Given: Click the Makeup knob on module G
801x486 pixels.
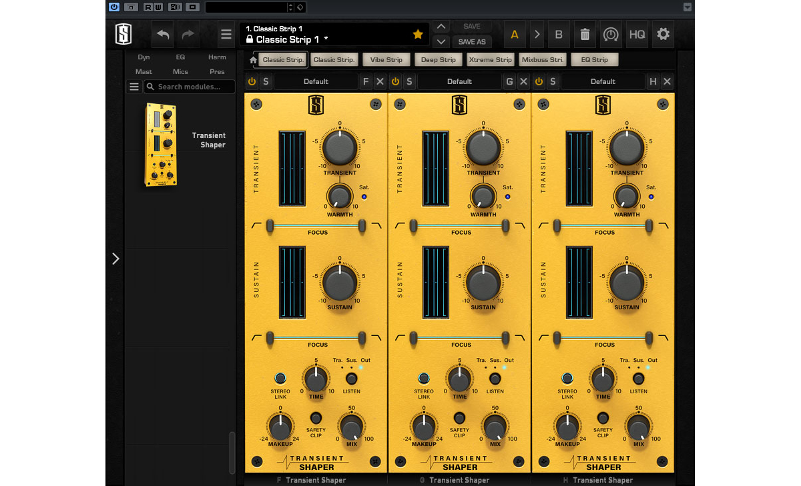Looking at the screenshot, I should 424,427.
